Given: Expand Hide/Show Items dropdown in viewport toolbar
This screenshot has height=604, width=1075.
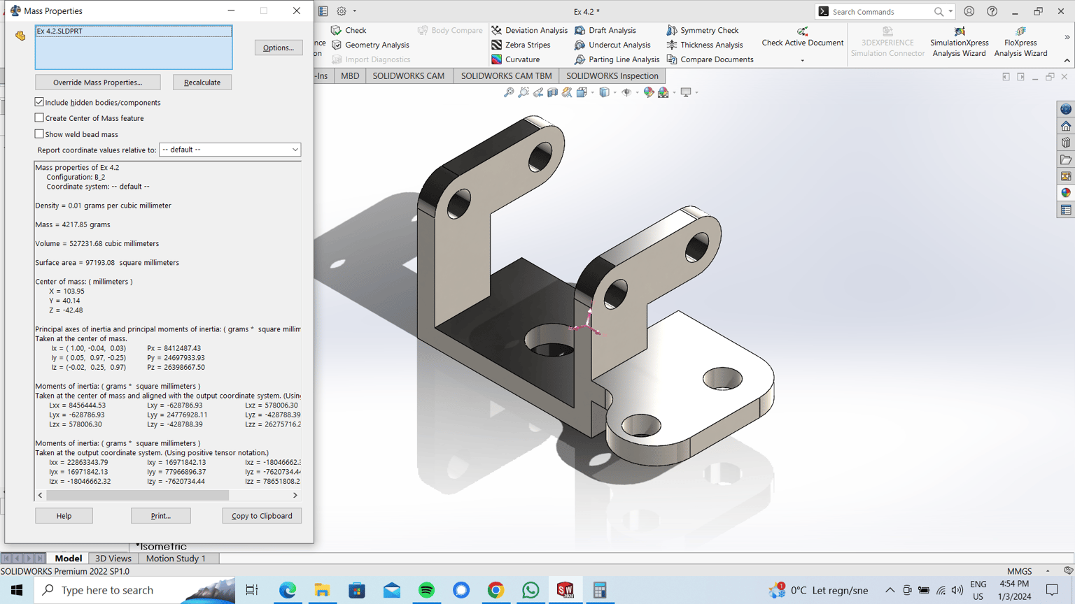Looking at the screenshot, I should click(637, 92).
